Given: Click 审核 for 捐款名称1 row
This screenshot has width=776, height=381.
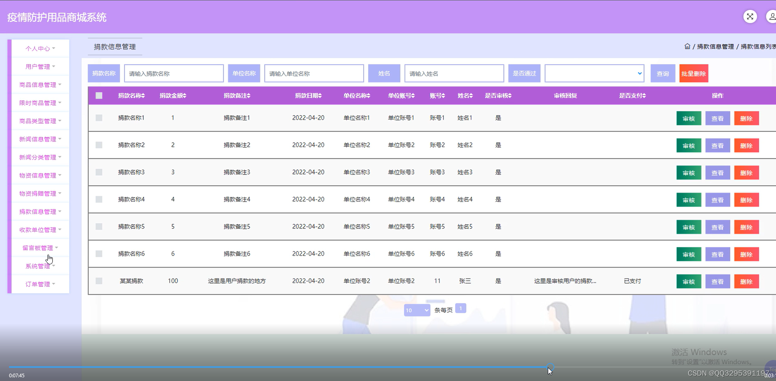Looking at the screenshot, I should pyautogui.click(x=689, y=118).
